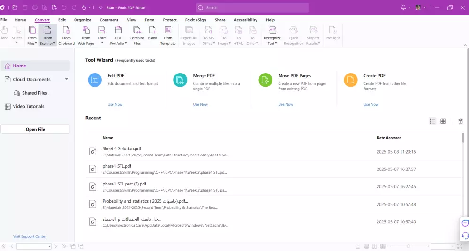Image resolution: width=469 pixels, height=251 pixels.
Task: Open the customize quick access toolbar dropdown
Action: [x=100, y=7]
